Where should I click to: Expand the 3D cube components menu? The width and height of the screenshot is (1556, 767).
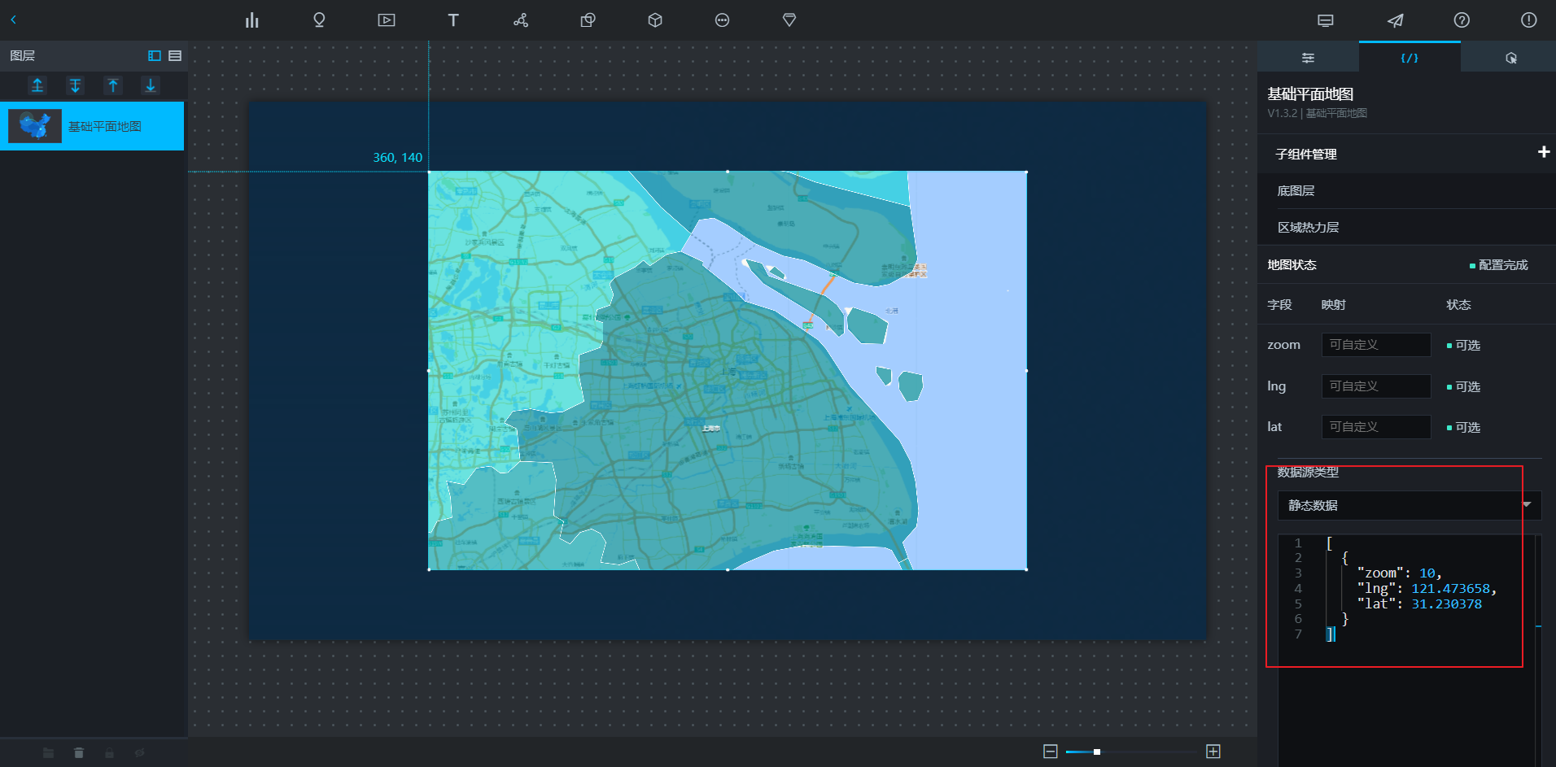coord(655,20)
